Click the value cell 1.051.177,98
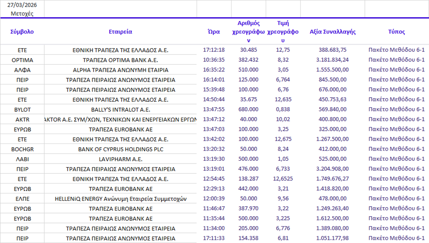429x243 pixels. click(x=333, y=238)
